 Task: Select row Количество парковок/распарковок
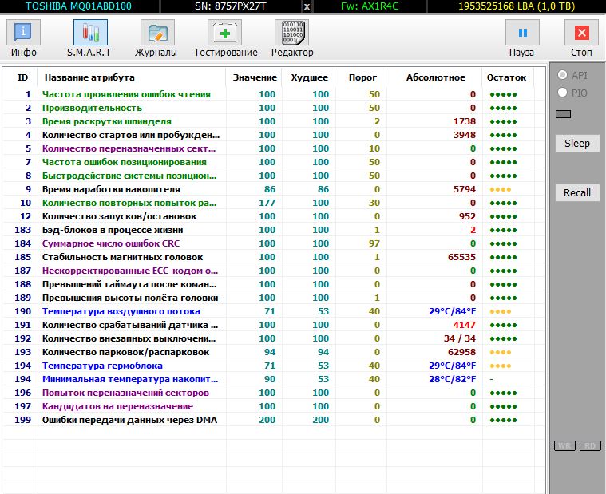[272, 352]
